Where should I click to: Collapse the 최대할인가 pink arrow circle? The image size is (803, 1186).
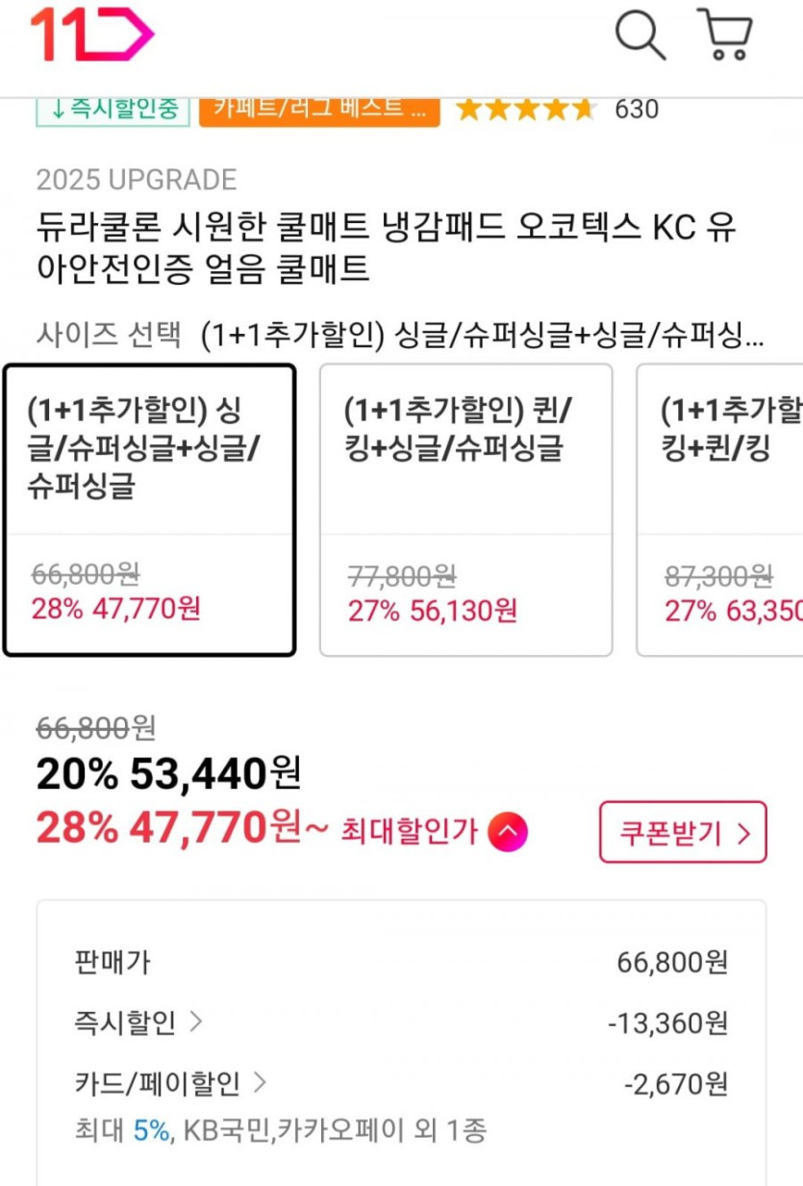tap(507, 832)
